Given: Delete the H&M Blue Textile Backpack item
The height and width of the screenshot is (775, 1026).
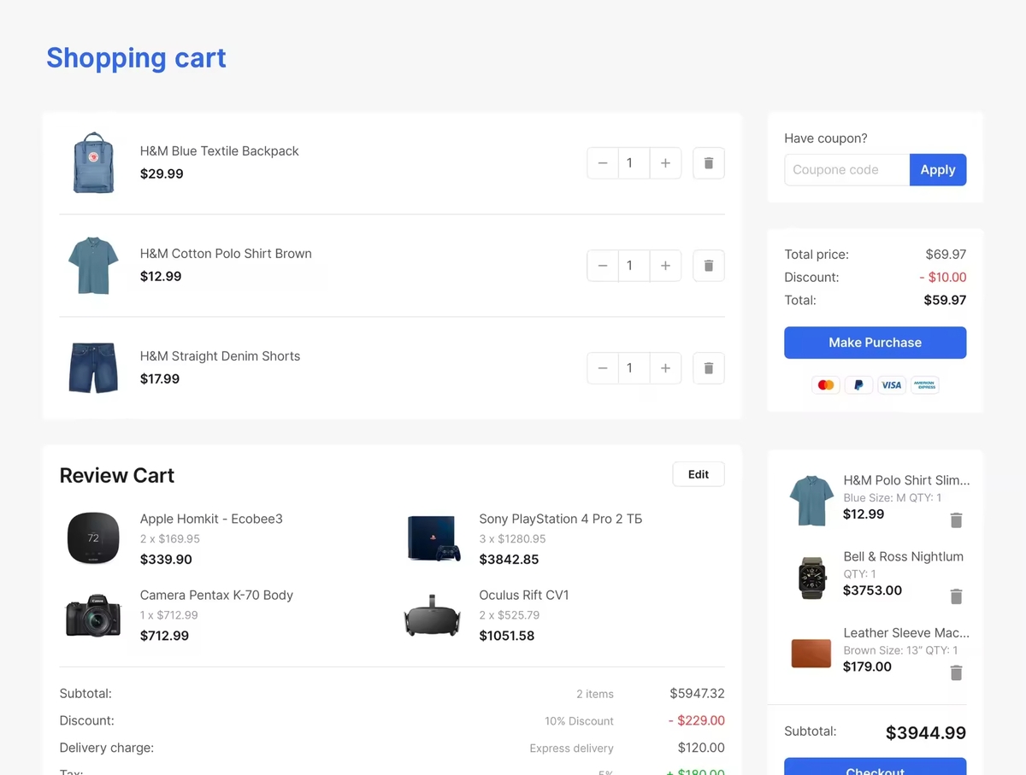Looking at the screenshot, I should coord(708,163).
